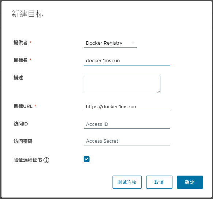Confirm with the 确定 button
213x199 pixels.
click(x=190, y=182)
